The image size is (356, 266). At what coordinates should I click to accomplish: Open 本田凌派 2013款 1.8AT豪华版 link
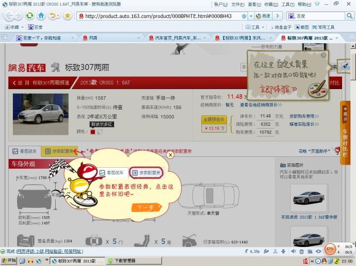pos(309,217)
